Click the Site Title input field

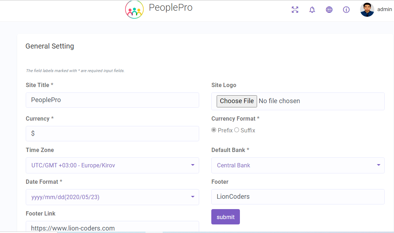coord(112,100)
